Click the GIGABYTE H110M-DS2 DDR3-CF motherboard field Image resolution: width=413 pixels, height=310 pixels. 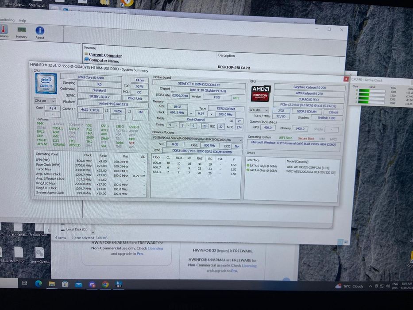tap(199, 84)
